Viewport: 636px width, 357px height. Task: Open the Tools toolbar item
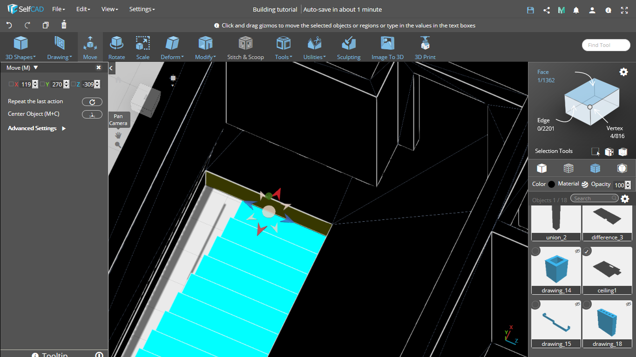pyautogui.click(x=284, y=48)
